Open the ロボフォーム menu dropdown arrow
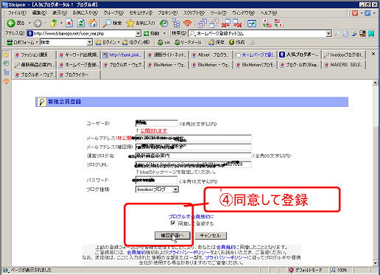Image resolution: width=380 pixels, height=275 pixels. click(x=37, y=42)
